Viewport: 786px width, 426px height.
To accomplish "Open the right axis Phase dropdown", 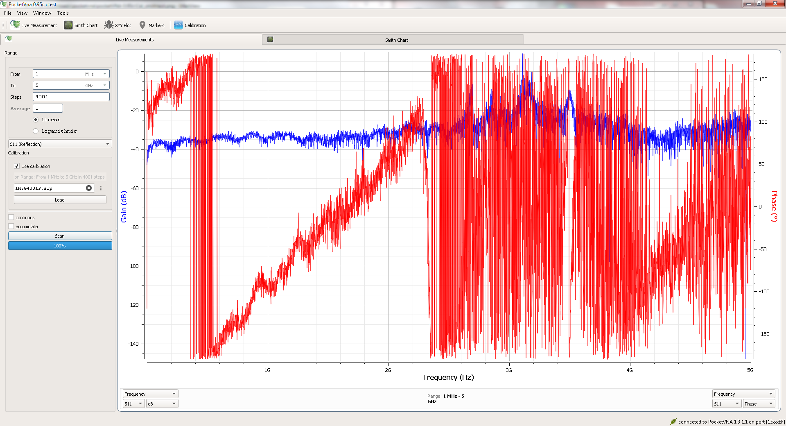I will tap(759, 403).
